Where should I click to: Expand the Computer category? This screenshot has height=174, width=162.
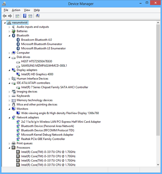click(9, 53)
